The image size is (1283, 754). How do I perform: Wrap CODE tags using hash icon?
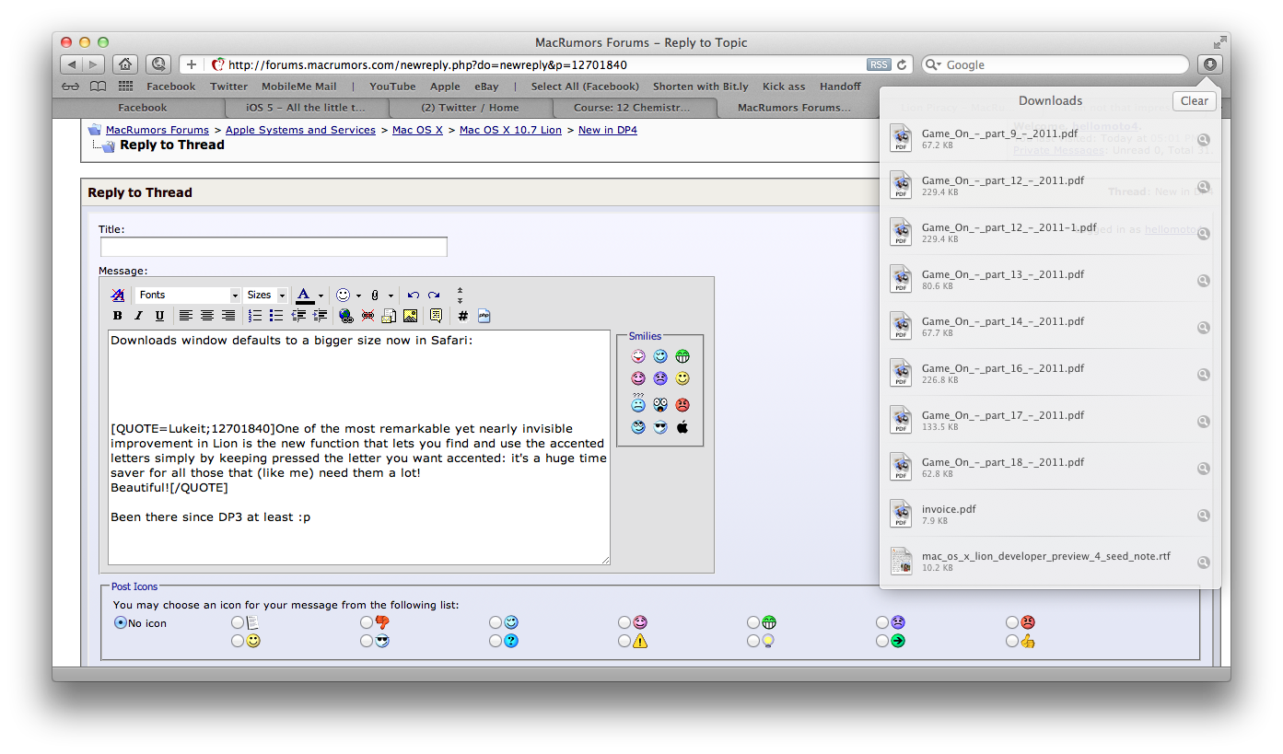click(462, 316)
